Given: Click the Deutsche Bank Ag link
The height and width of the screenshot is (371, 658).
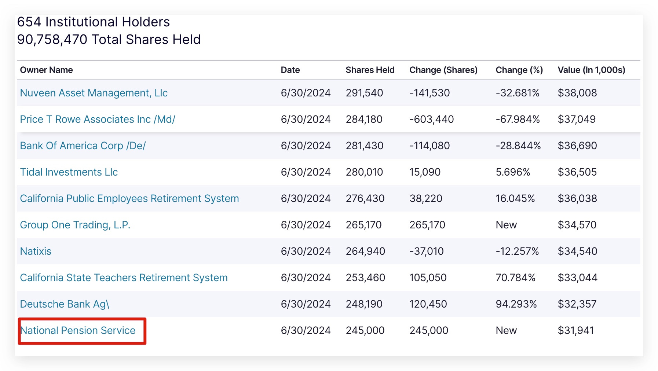Looking at the screenshot, I should pyautogui.click(x=65, y=304).
